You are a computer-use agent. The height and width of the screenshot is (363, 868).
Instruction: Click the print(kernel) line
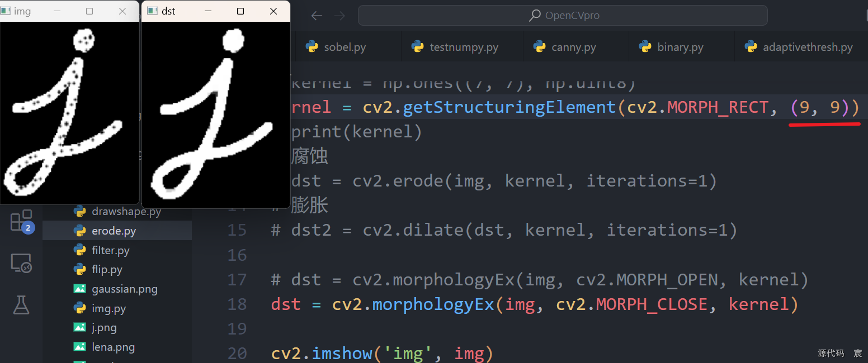point(356,132)
